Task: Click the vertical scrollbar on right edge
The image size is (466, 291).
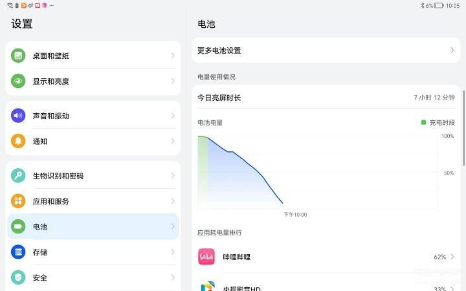Action: click(464, 127)
